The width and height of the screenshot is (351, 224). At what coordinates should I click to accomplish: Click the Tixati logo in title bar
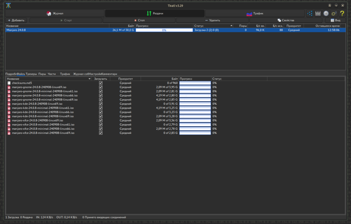click(x=8, y=5)
